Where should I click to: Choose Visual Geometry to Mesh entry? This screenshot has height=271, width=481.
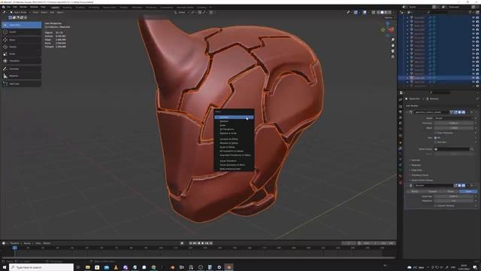234,165
